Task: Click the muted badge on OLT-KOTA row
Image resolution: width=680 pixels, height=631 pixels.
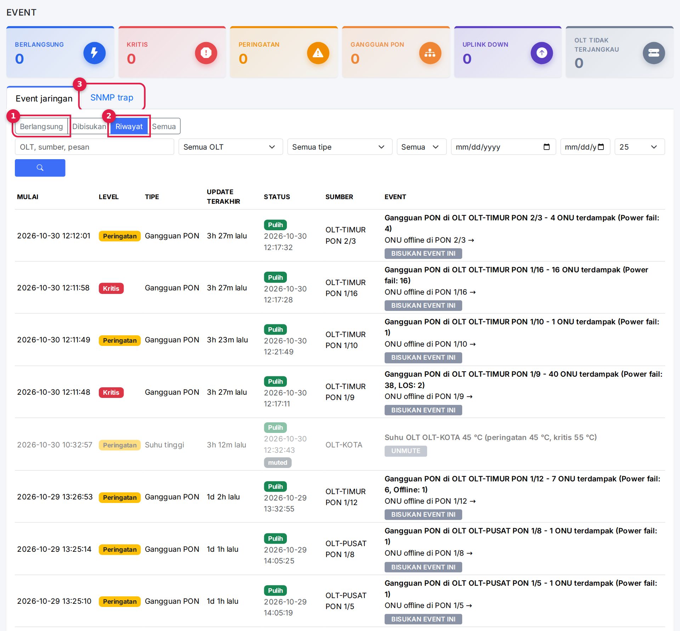Action: pyautogui.click(x=278, y=463)
